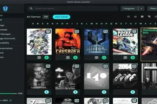This screenshot has width=157, height=104.
Task: Open Wine Manager in sidebar
Action: tap(12, 34)
